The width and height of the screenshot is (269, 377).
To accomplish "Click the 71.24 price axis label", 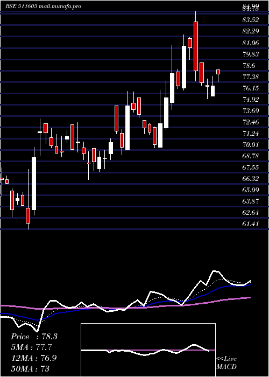I will (x=251, y=133).
